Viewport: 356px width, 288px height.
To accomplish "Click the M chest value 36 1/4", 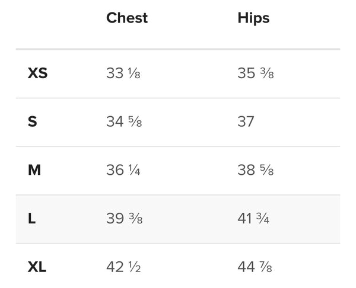I will [x=123, y=170].
